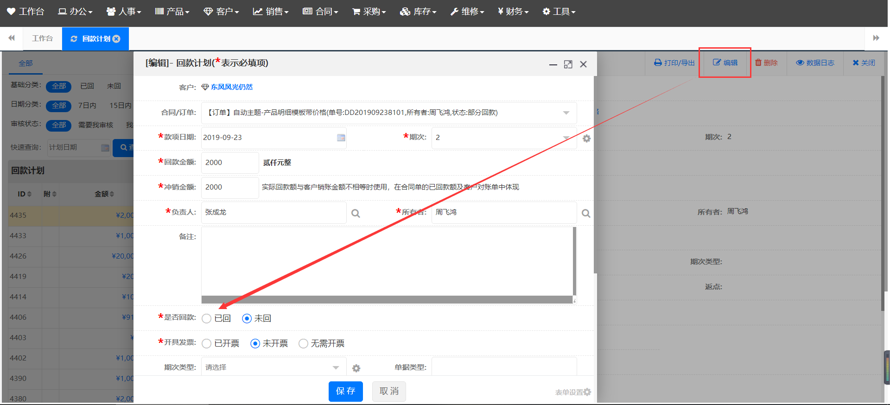This screenshot has width=890, height=405.
Task: Select the 全部 tab in list panel
Action: (25, 63)
